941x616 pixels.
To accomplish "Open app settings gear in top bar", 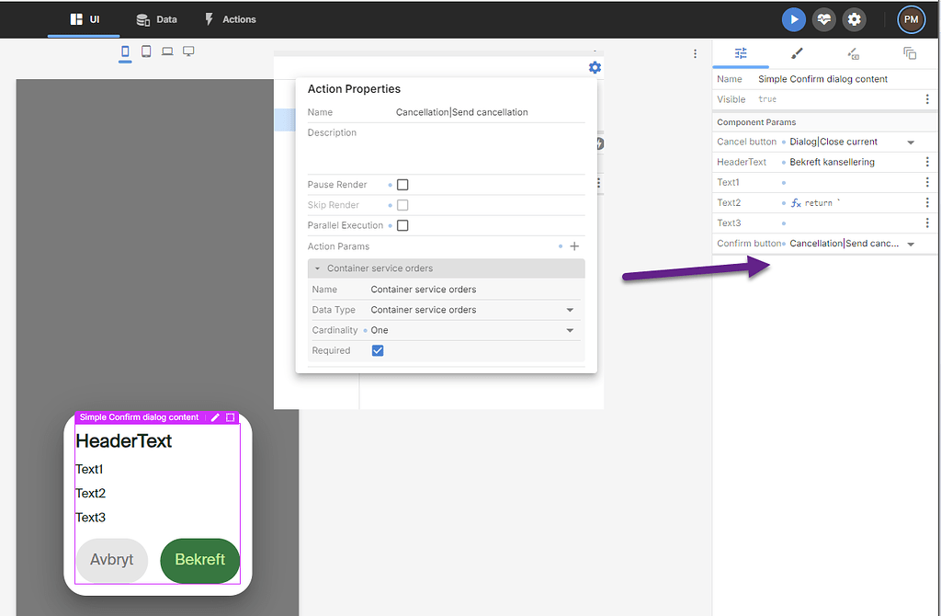I will (x=855, y=19).
